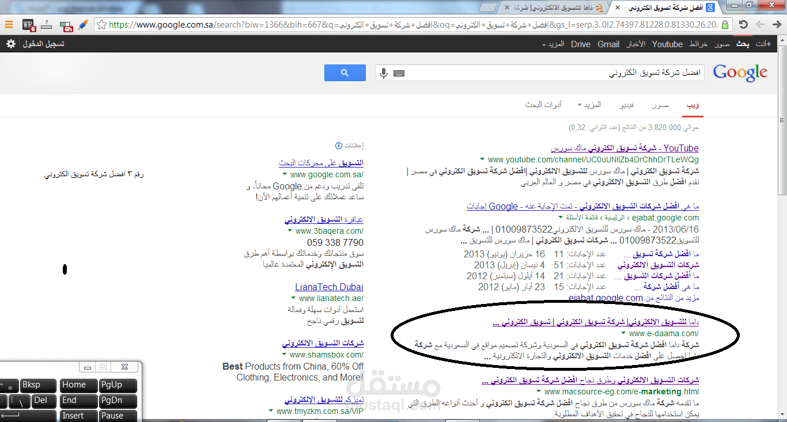
Task: Open خرائط maps in the black bar
Action: click(699, 44)
